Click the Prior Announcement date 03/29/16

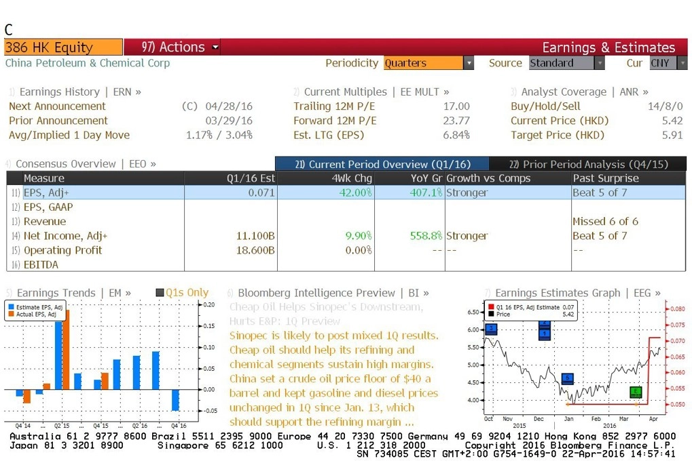pyautogui.click(x=229, y=121)
